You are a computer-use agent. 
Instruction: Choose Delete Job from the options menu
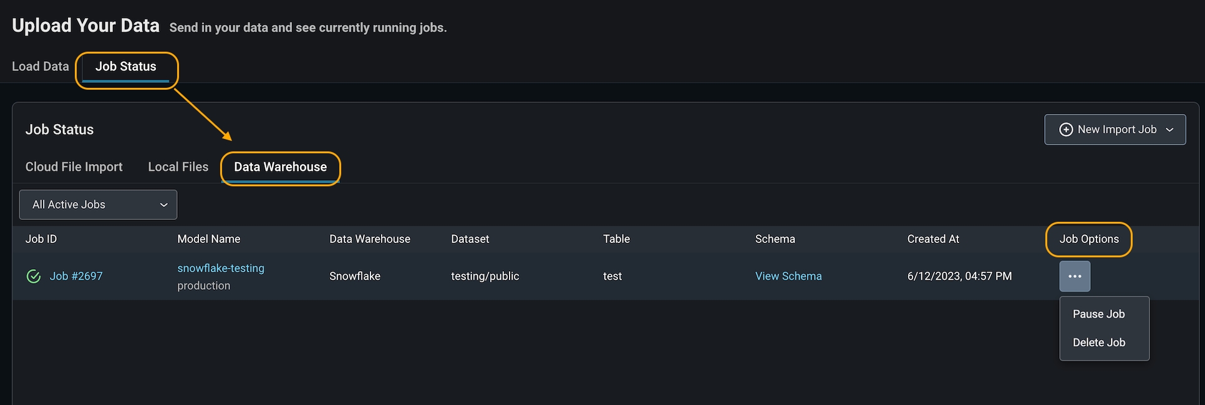[1099, 342]
